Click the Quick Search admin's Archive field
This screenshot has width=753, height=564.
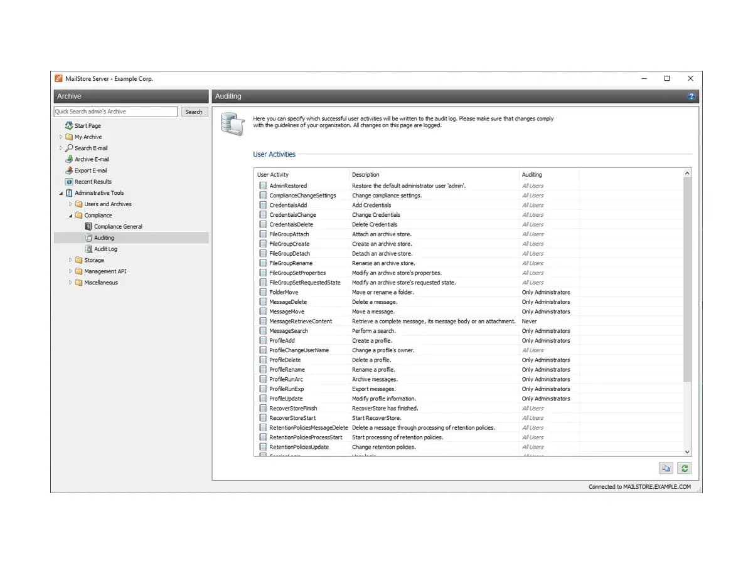[115, 112]
